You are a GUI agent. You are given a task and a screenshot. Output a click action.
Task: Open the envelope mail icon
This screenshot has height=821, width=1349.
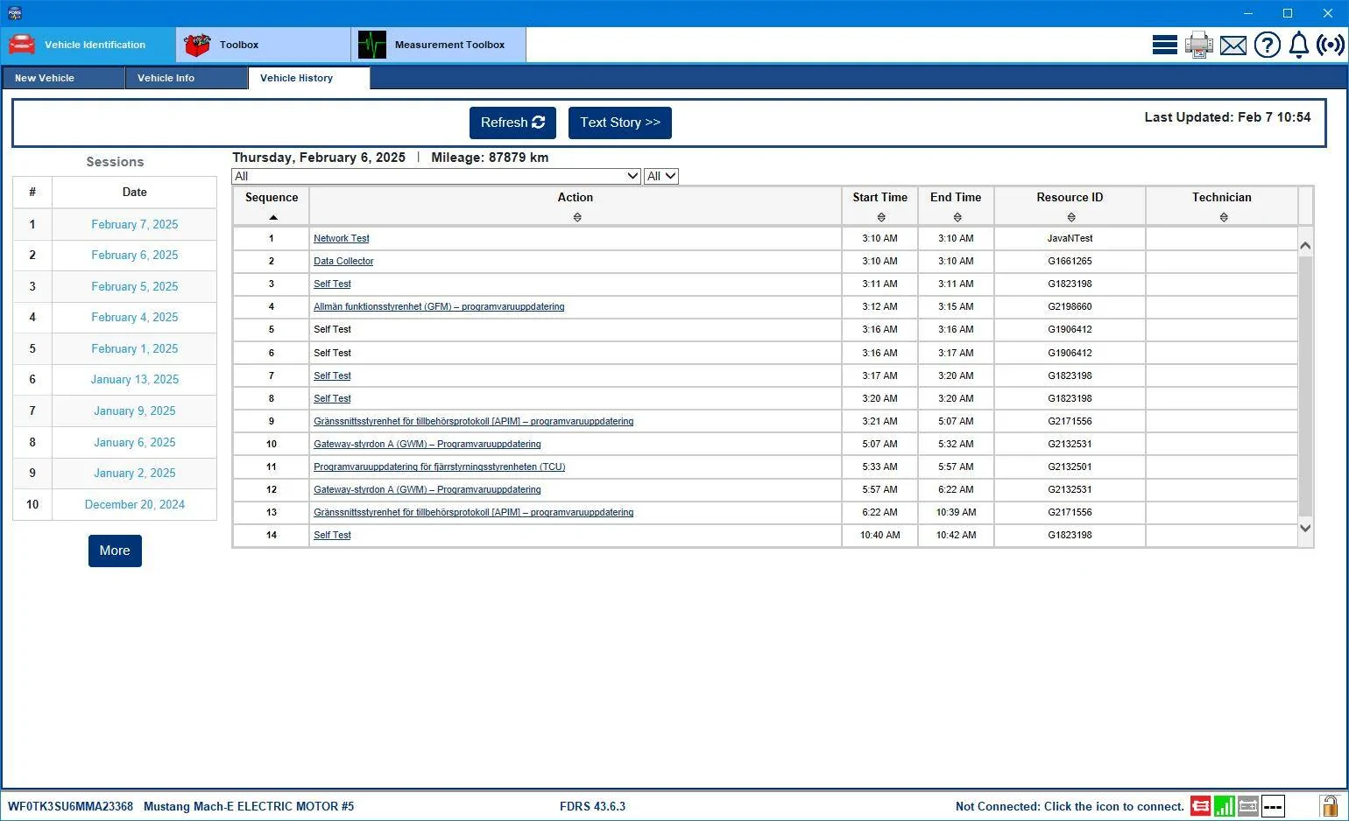click(x=1232, y=45)
